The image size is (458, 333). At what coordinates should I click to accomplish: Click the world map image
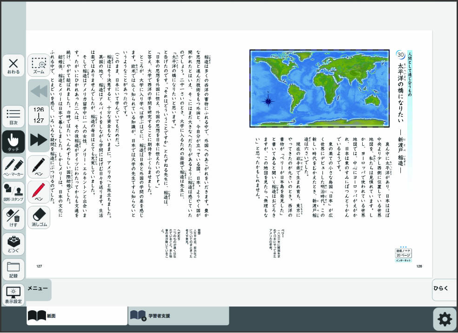coord(319,88)
